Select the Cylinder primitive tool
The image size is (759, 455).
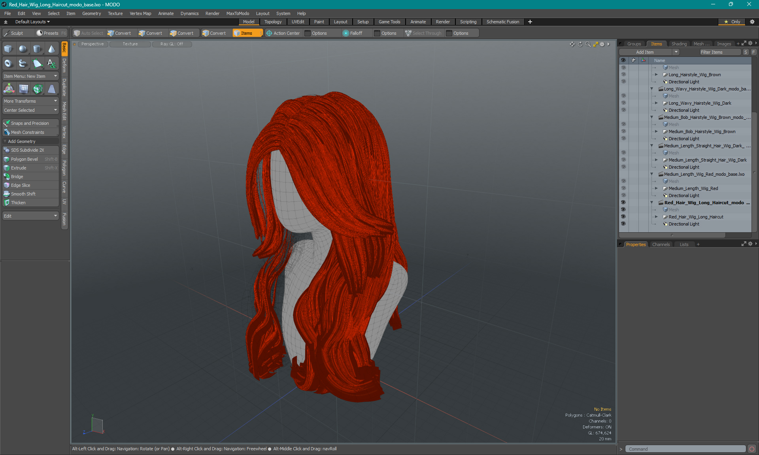pyautogui.click(x=38, y=49)
